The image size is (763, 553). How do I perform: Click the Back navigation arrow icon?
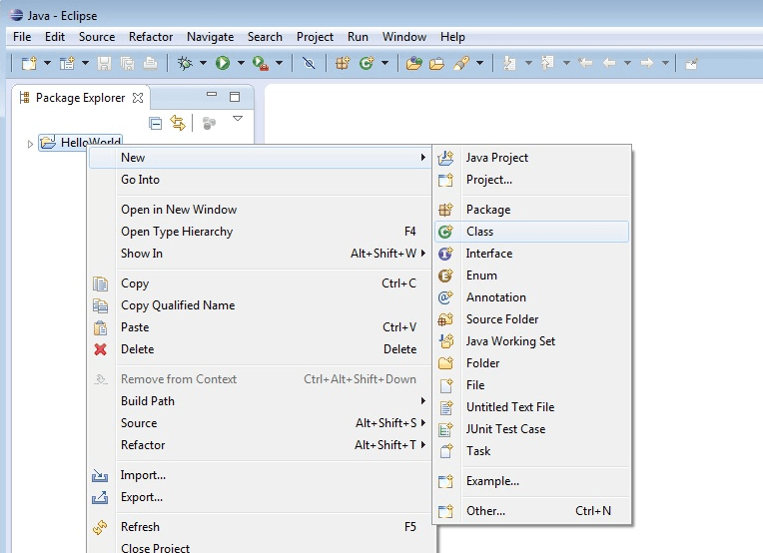[x=609, y=63]
